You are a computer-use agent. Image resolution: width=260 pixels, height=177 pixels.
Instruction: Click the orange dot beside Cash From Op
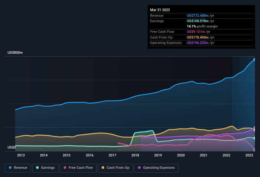click(103, 168)
